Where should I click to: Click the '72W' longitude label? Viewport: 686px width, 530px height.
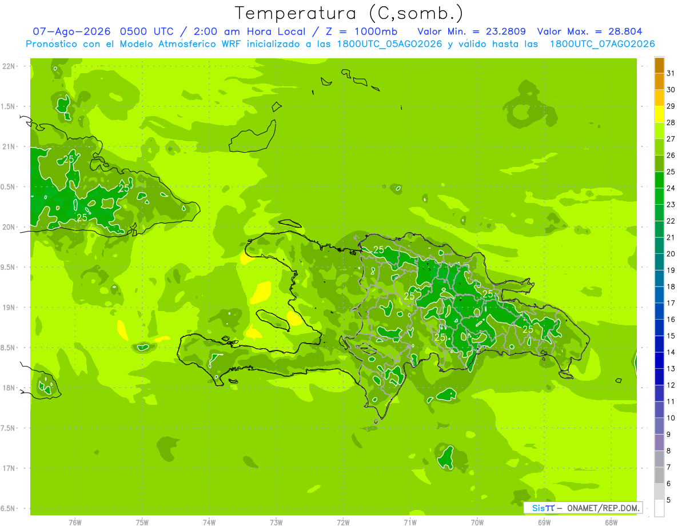tap(343, 523)
